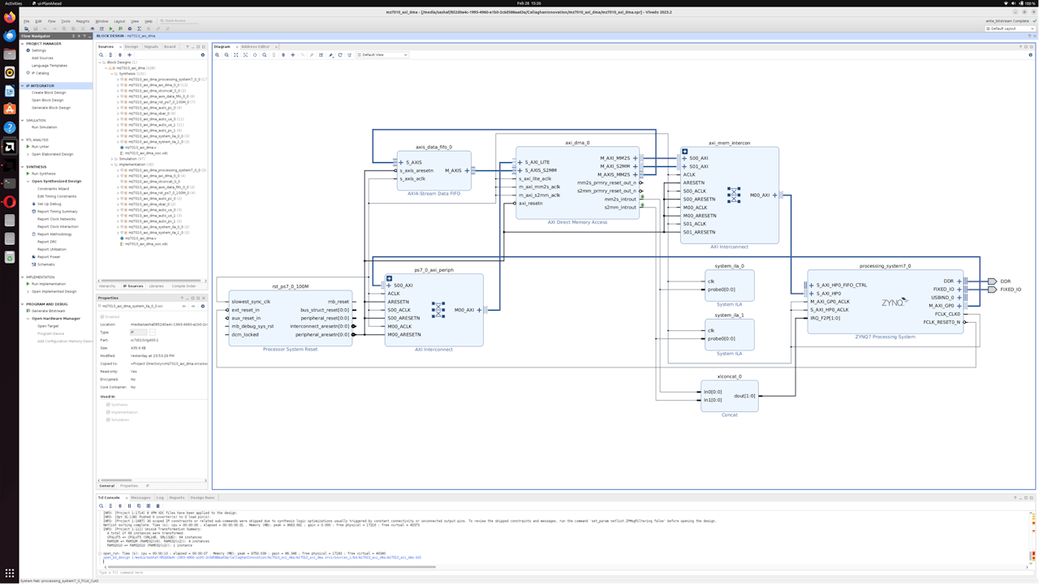The width and height of the screenshot is (1039, 584).
Task: Add IP using the diagram plus icon
Action: [x=293, y=55]
